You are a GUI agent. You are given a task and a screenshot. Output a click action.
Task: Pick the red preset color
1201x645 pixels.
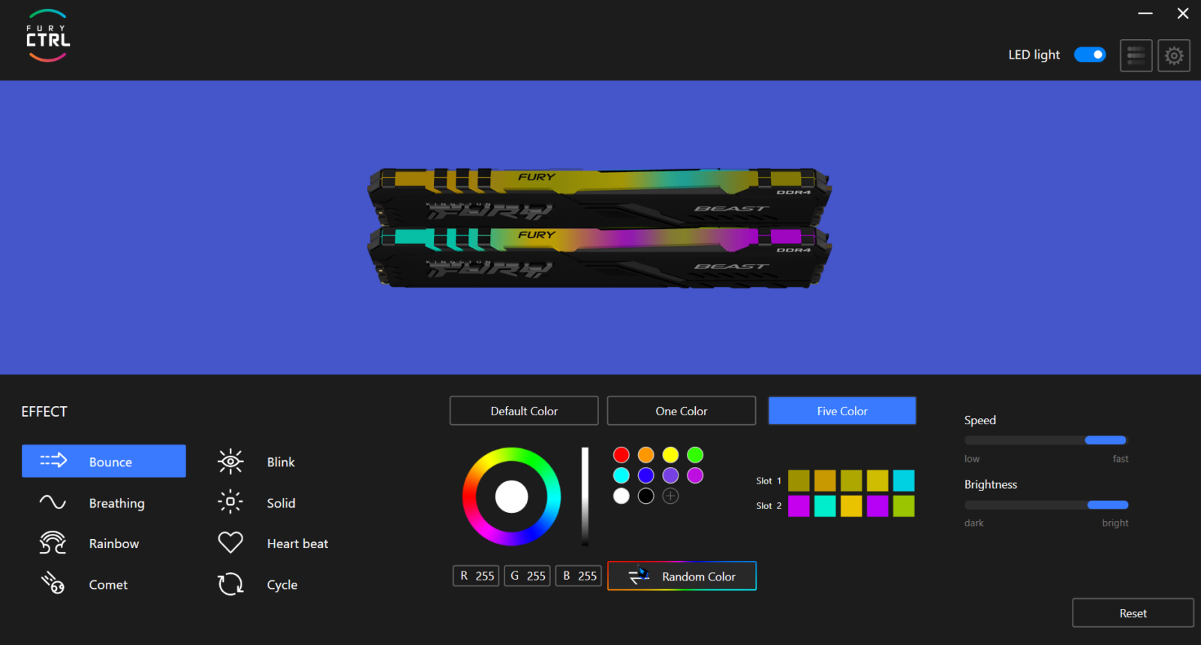point(622,454)
